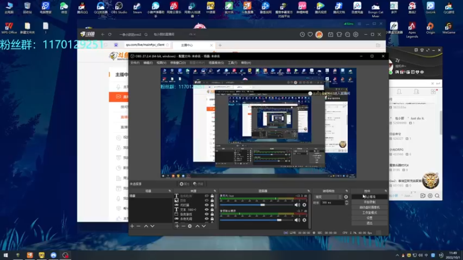Click 开始录制 start recording button

369,202
